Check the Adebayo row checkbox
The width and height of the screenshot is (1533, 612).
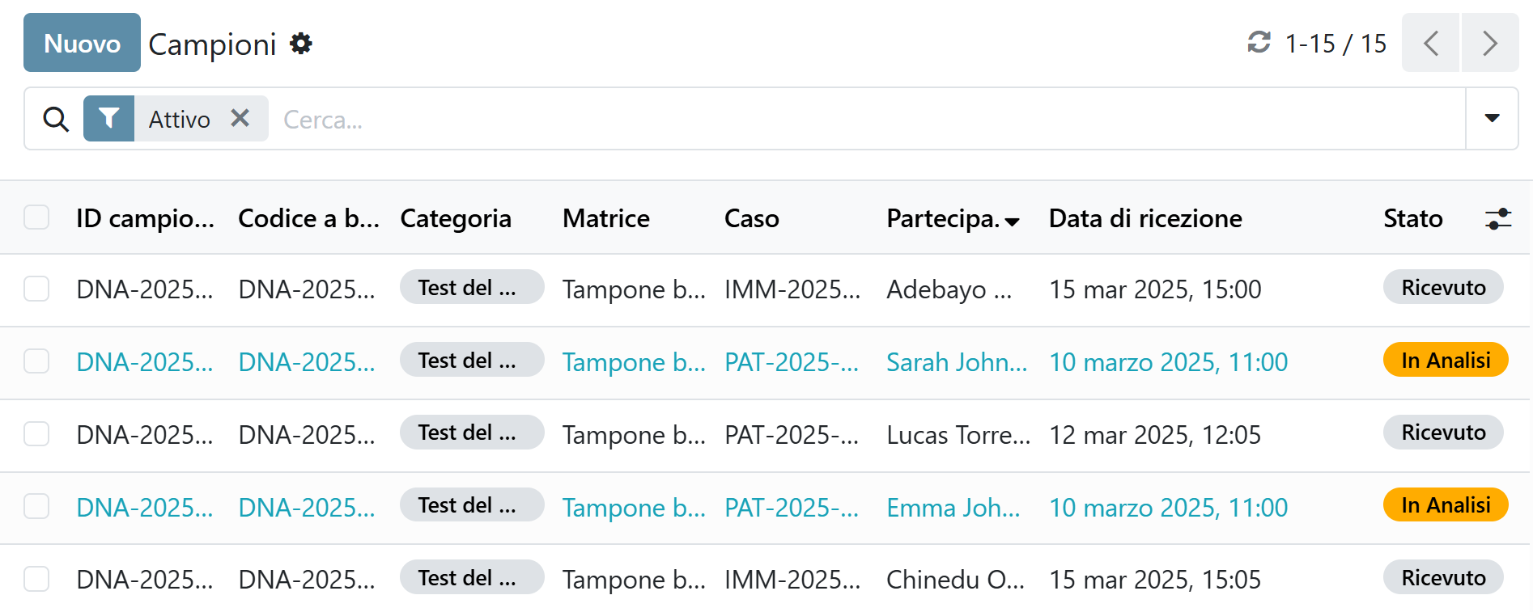[36, 289]
